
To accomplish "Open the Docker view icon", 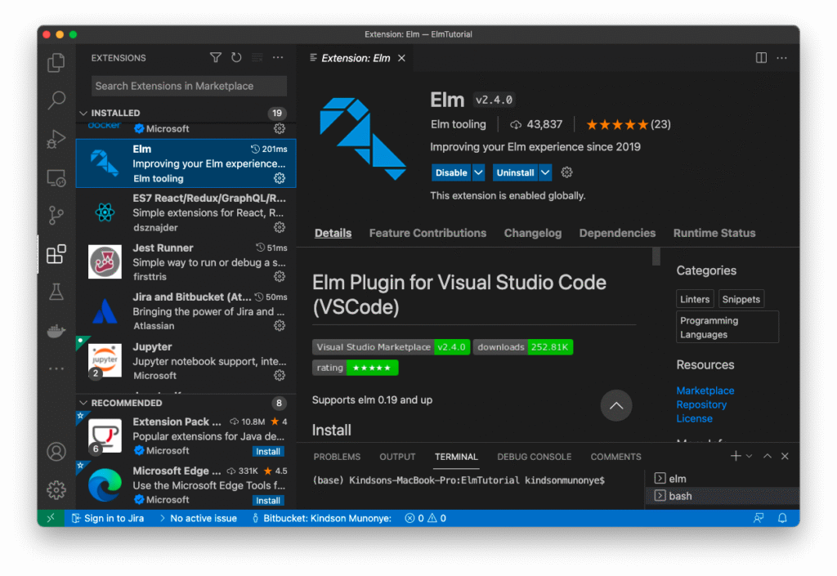I will 56,331.
